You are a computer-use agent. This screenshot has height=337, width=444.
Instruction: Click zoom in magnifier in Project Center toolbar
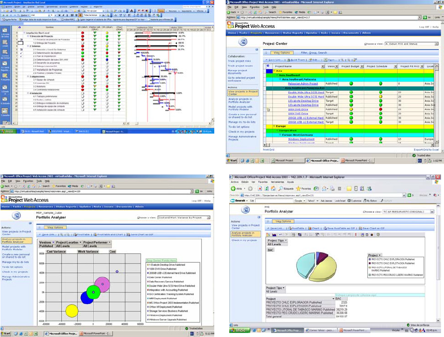point(342,60)
